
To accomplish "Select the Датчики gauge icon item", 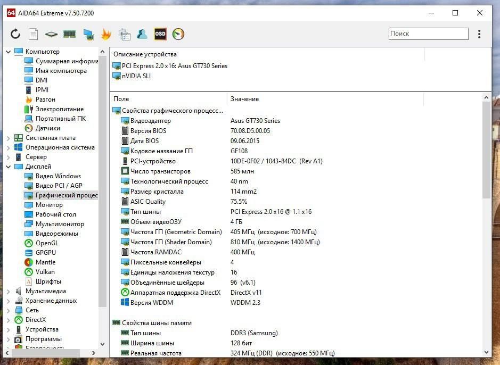I will tap(29, 128).
